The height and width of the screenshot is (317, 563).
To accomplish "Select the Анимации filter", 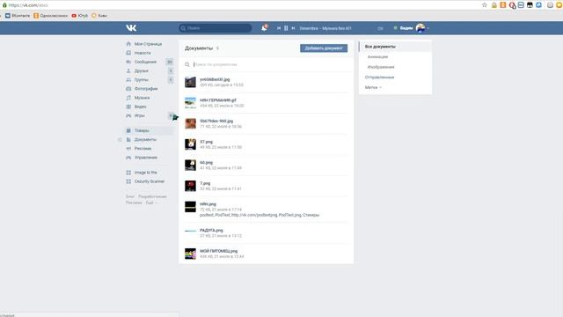I will tap(377, 56).
